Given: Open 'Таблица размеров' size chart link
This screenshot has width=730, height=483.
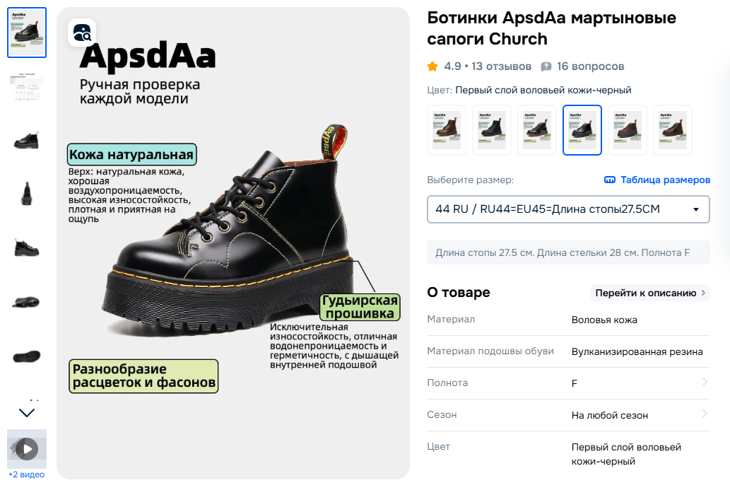Looking at the screenshot, I should [665, 180].
